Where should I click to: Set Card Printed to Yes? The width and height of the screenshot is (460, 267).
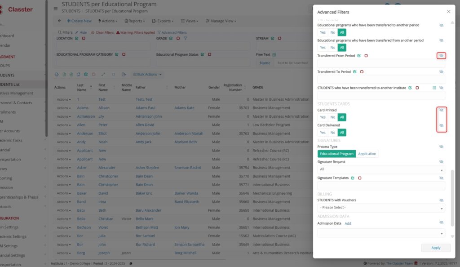[x=323, y=117]
